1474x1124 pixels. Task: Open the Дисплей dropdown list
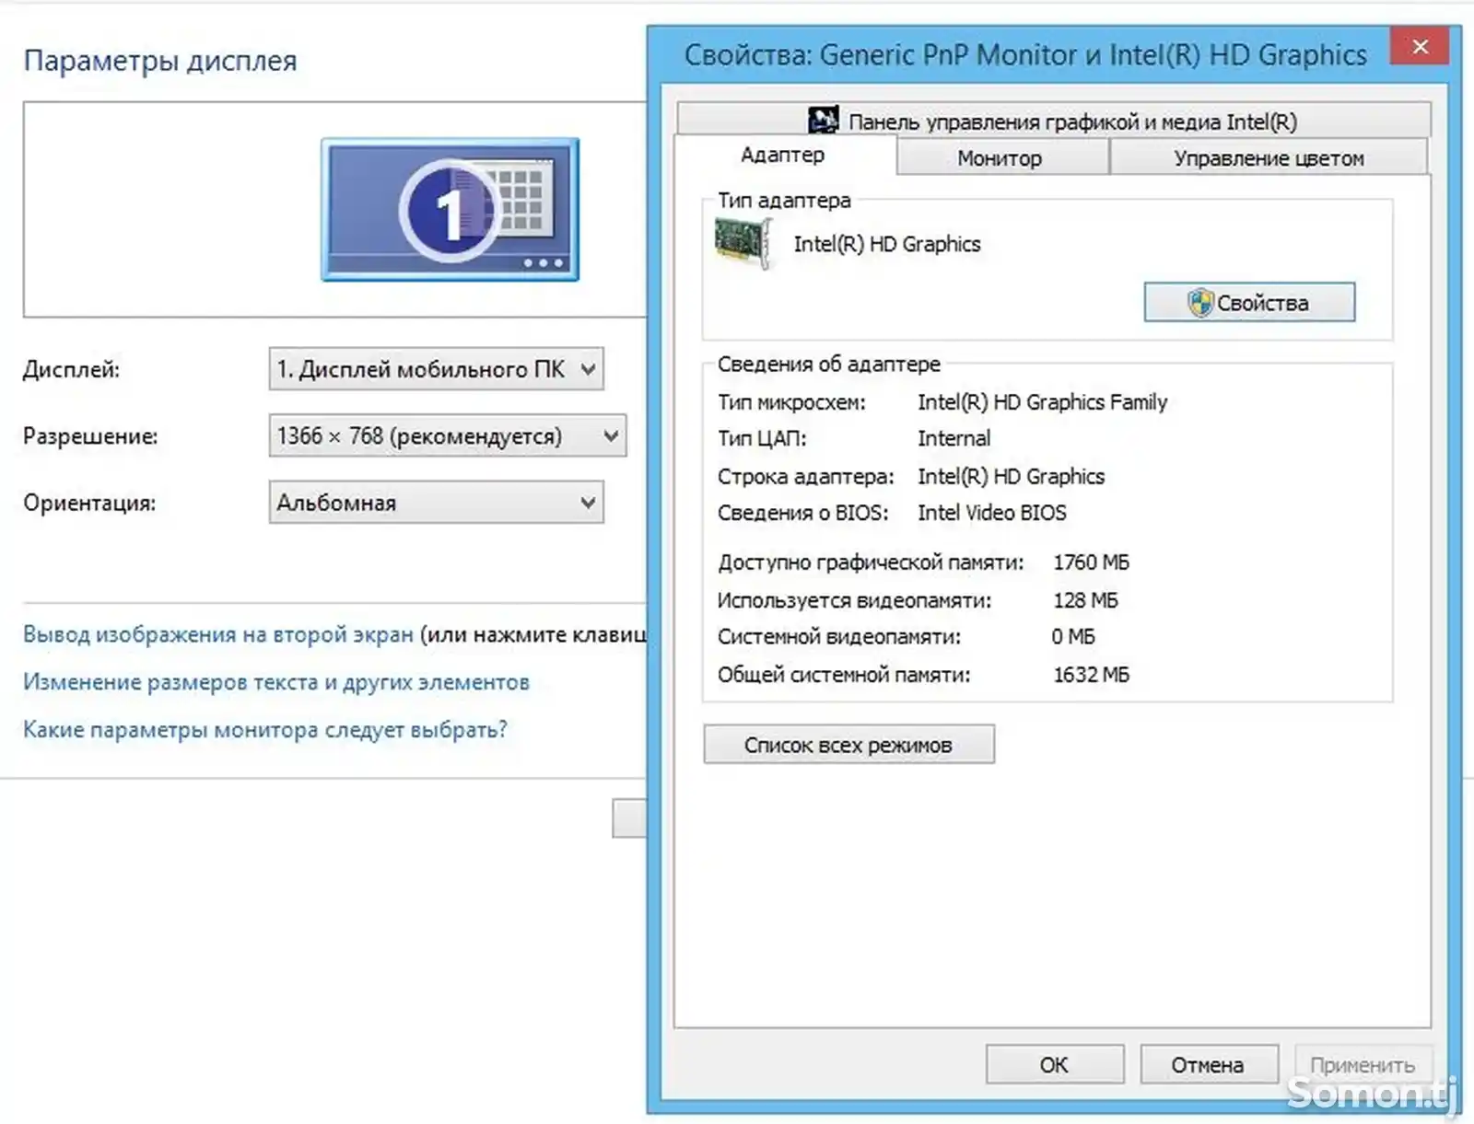(x=436, y=369)
